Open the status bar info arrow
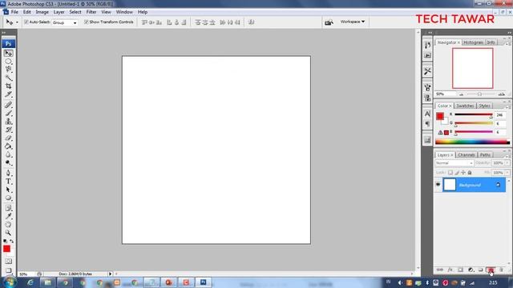Screen dimensions: 513x288 (x=111, y=274)
